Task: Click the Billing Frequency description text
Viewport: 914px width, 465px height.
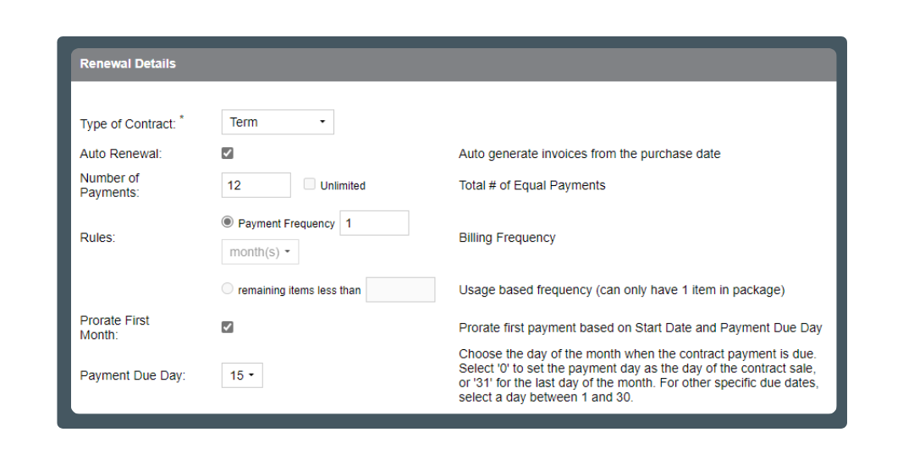Action: pyautogui.click(x=507, y=238)
